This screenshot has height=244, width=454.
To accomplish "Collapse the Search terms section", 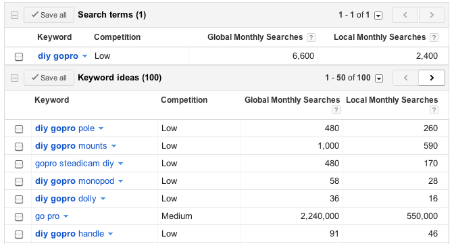I will click(x=14, y=15).
